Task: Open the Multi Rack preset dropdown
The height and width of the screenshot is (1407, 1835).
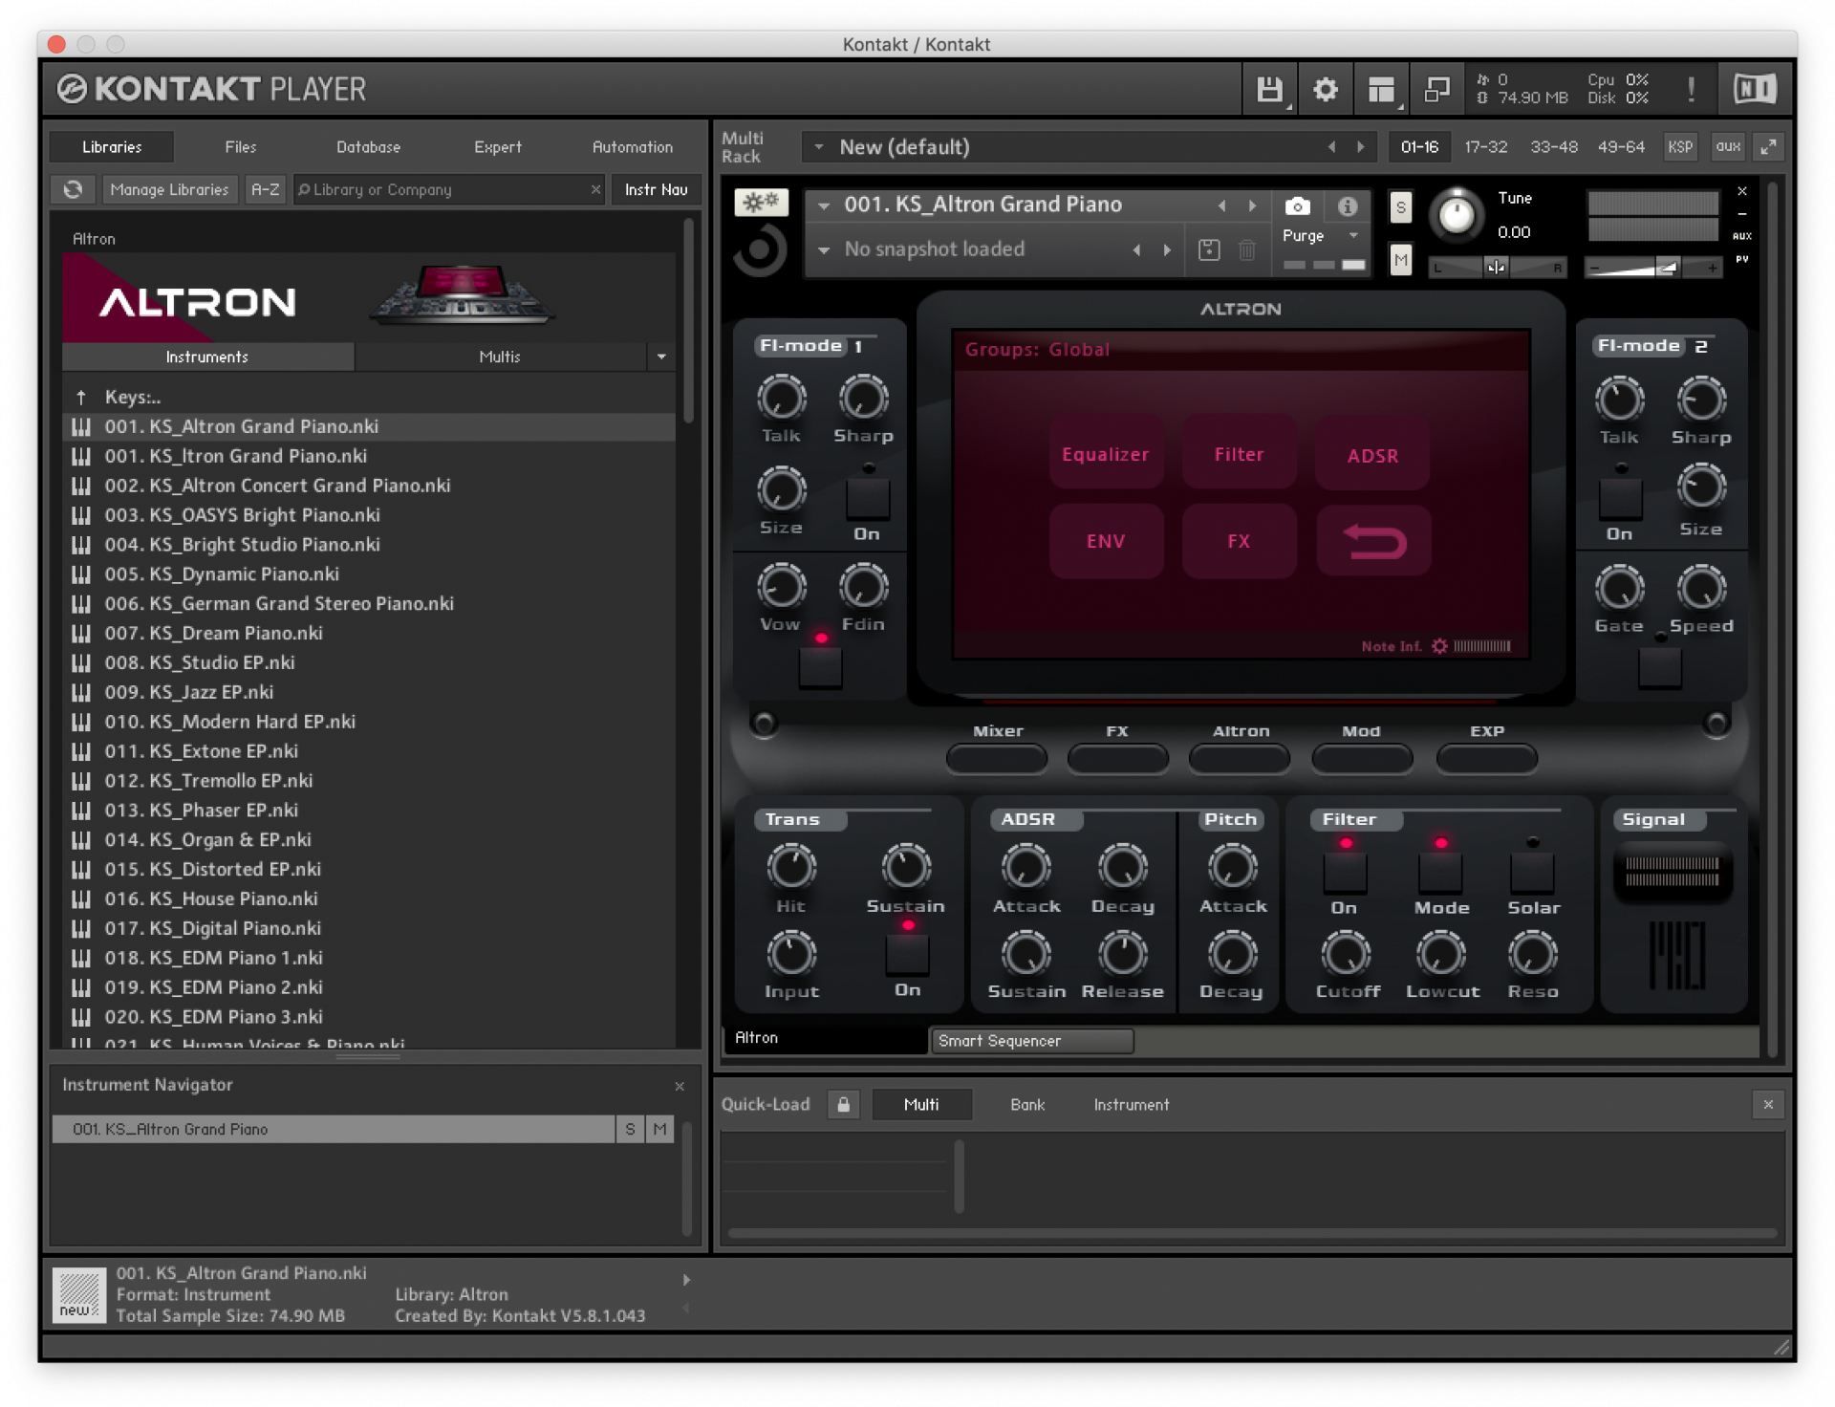Action: (x=818, y=147)
